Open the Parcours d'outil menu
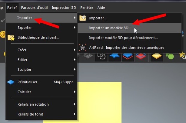The height and width of the screenshot is (123, 186). click(34, 8)
